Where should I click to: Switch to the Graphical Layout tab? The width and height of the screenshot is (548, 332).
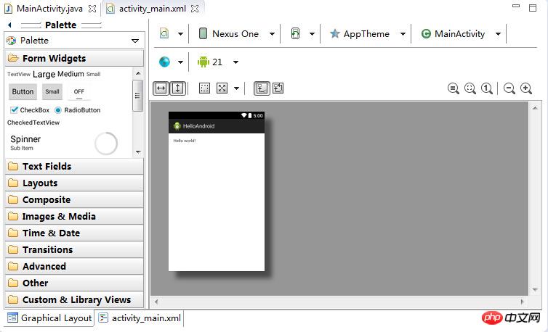pyautogui.click(x=49, y=318)
